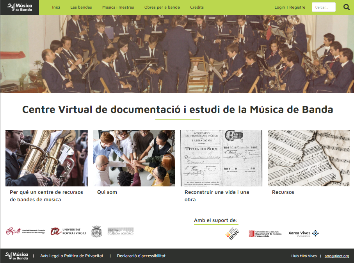
Task: Open the Les bandes menu
Action: pyautogui.click(x=81, y=7)
